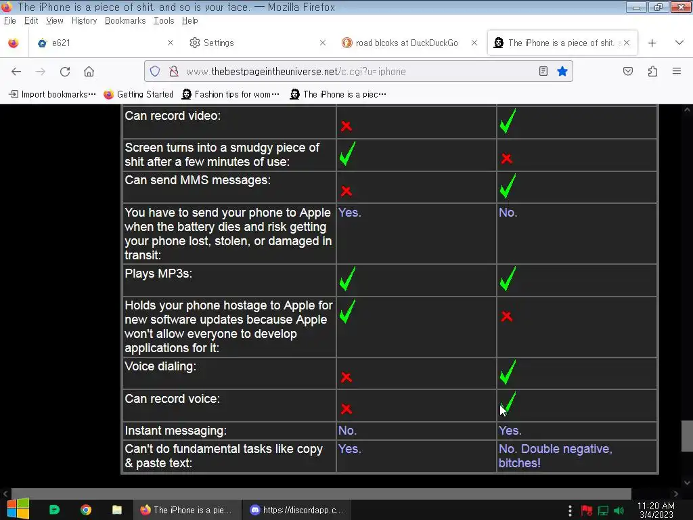Image resolution: width=693 pixels, height=520 pixels.
Task: Click "Yes." in the Instant messaging row
Action: click(x=510, y=431)
